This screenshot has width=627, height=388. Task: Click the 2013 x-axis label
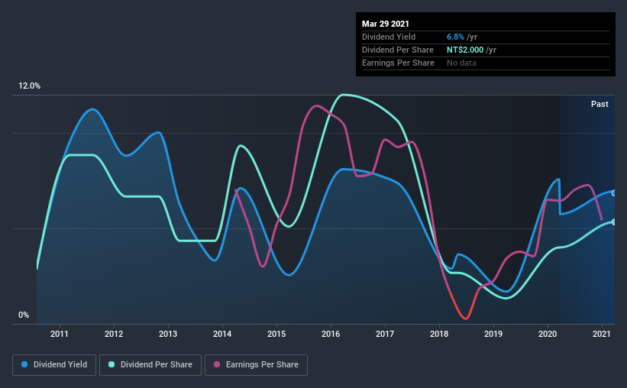pos(168,334)
